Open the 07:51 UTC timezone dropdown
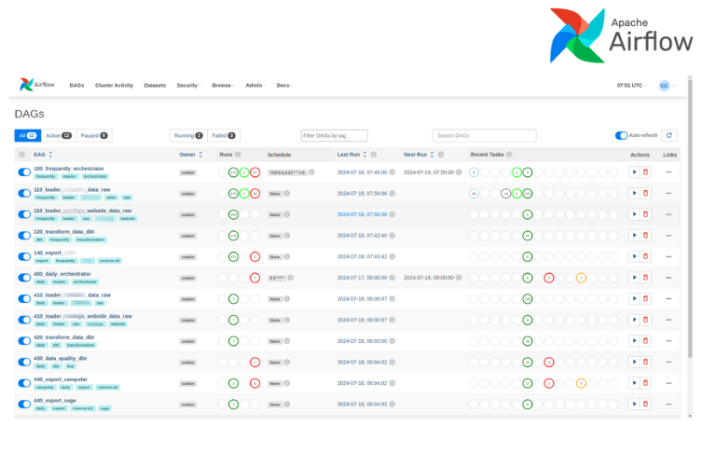Viewport: 701px width, 466px height. pos(630,85)
